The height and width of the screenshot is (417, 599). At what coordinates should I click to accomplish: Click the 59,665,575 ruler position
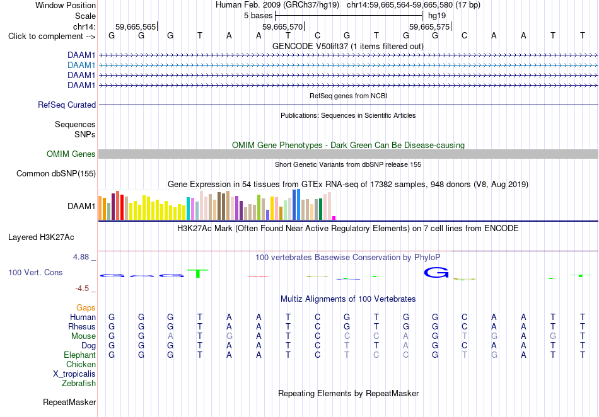coord(429,26)
